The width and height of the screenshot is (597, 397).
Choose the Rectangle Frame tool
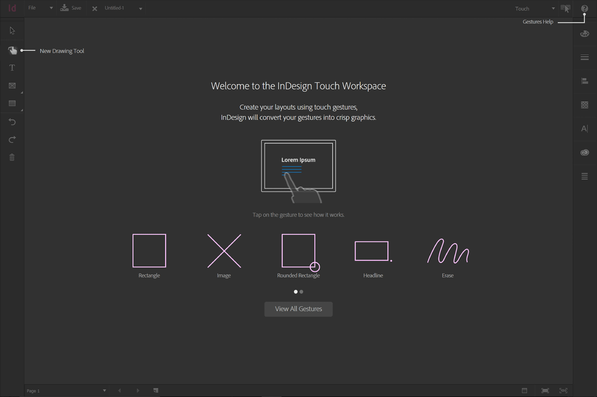12,85
